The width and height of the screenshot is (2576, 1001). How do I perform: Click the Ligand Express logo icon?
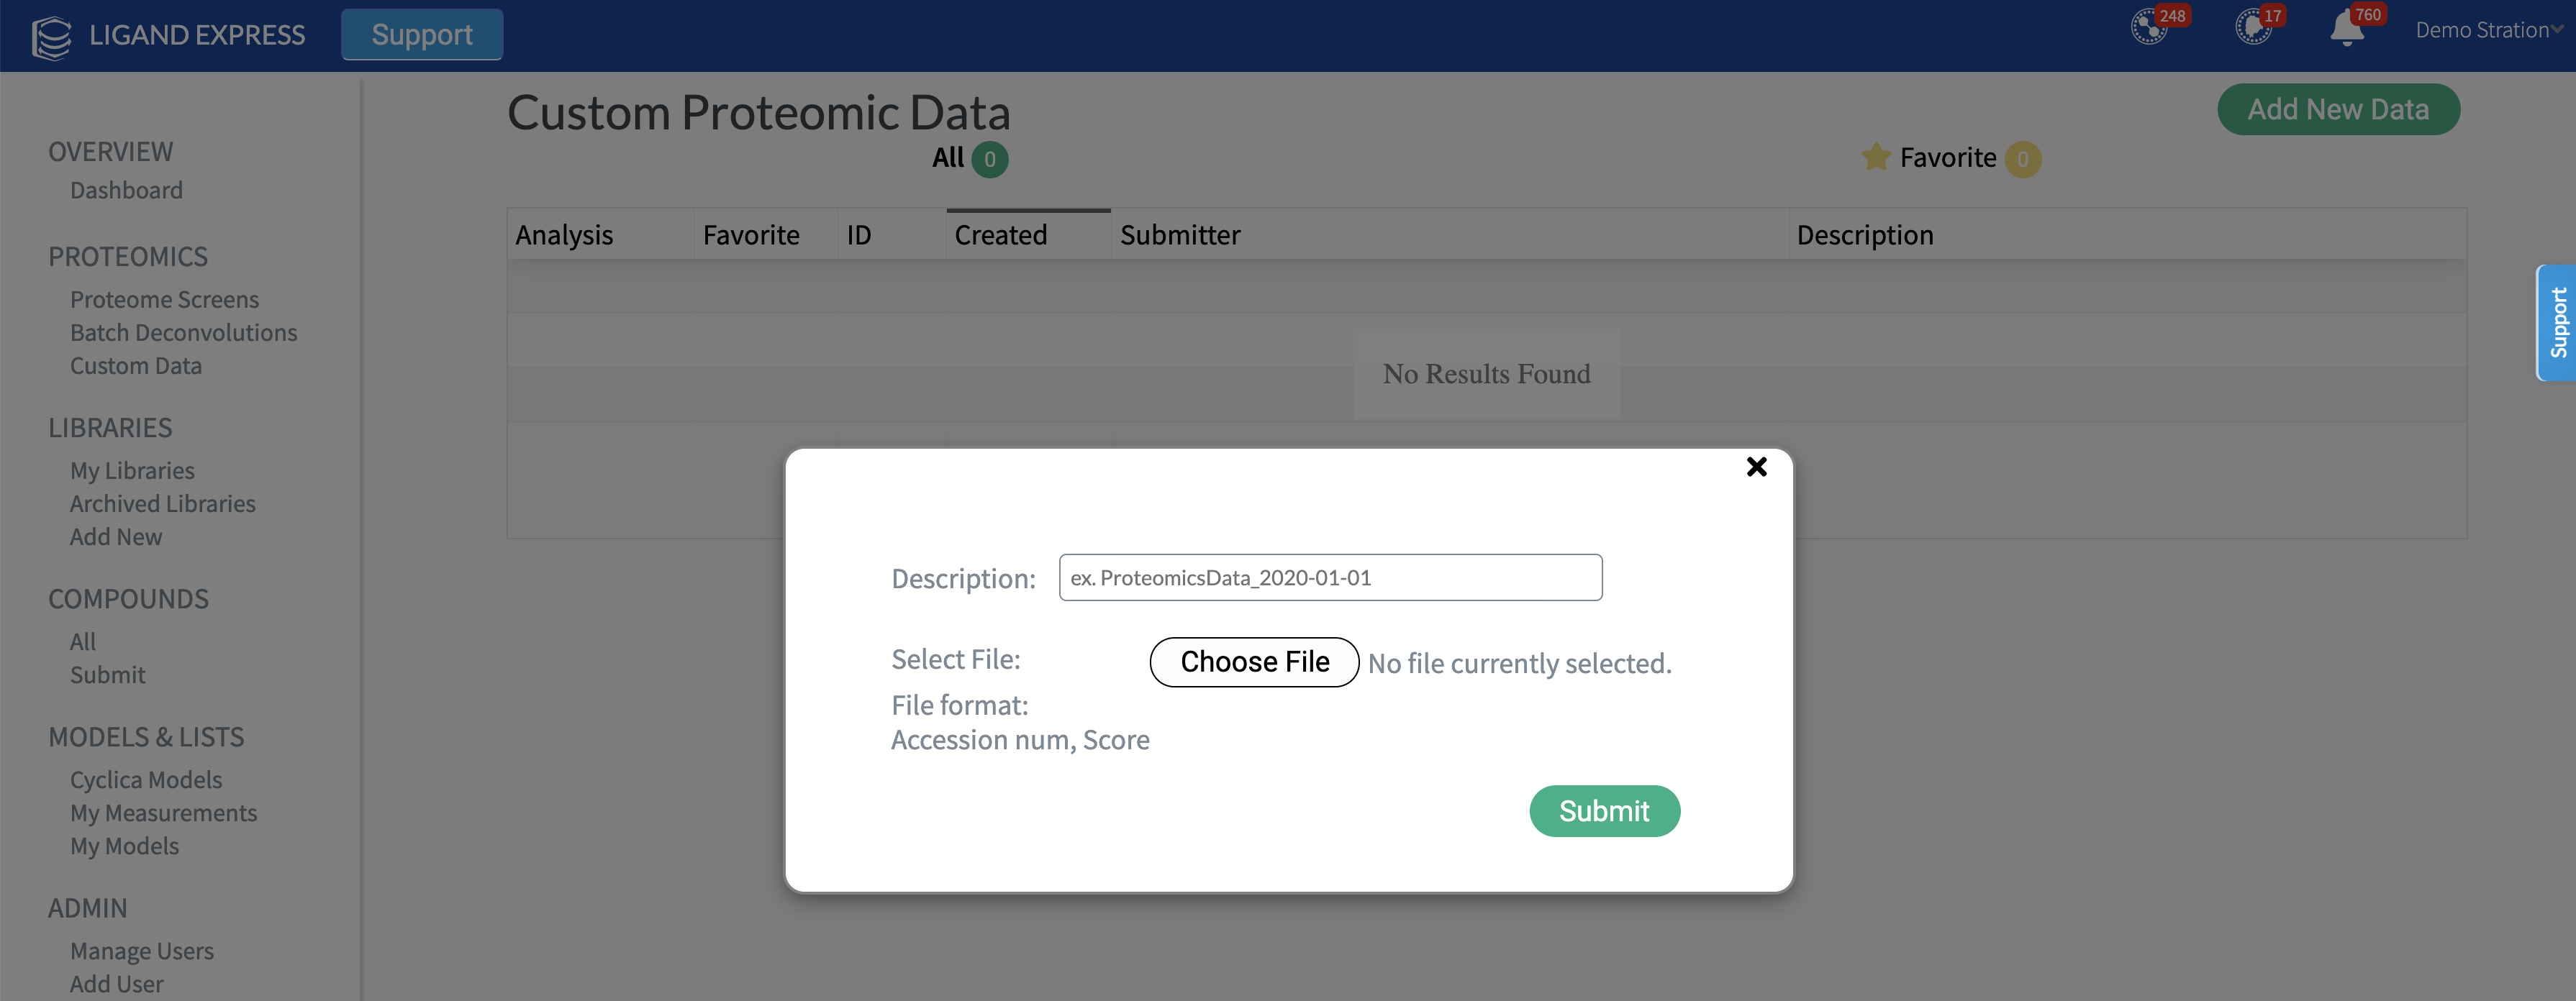[x=51, y=37]
